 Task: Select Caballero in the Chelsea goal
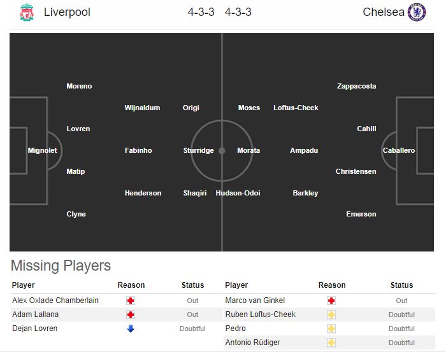(x=399, y=151)
